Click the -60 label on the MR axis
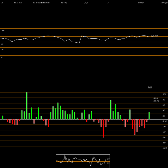This screenshot has height=168, width=168. (164, 137)
